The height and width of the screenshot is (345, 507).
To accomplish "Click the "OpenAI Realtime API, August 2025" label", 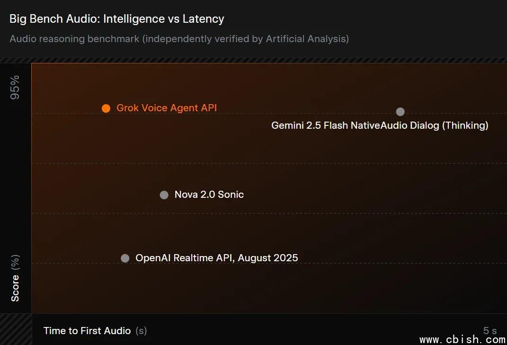I will pyautogui.click(x=217, y=258).
